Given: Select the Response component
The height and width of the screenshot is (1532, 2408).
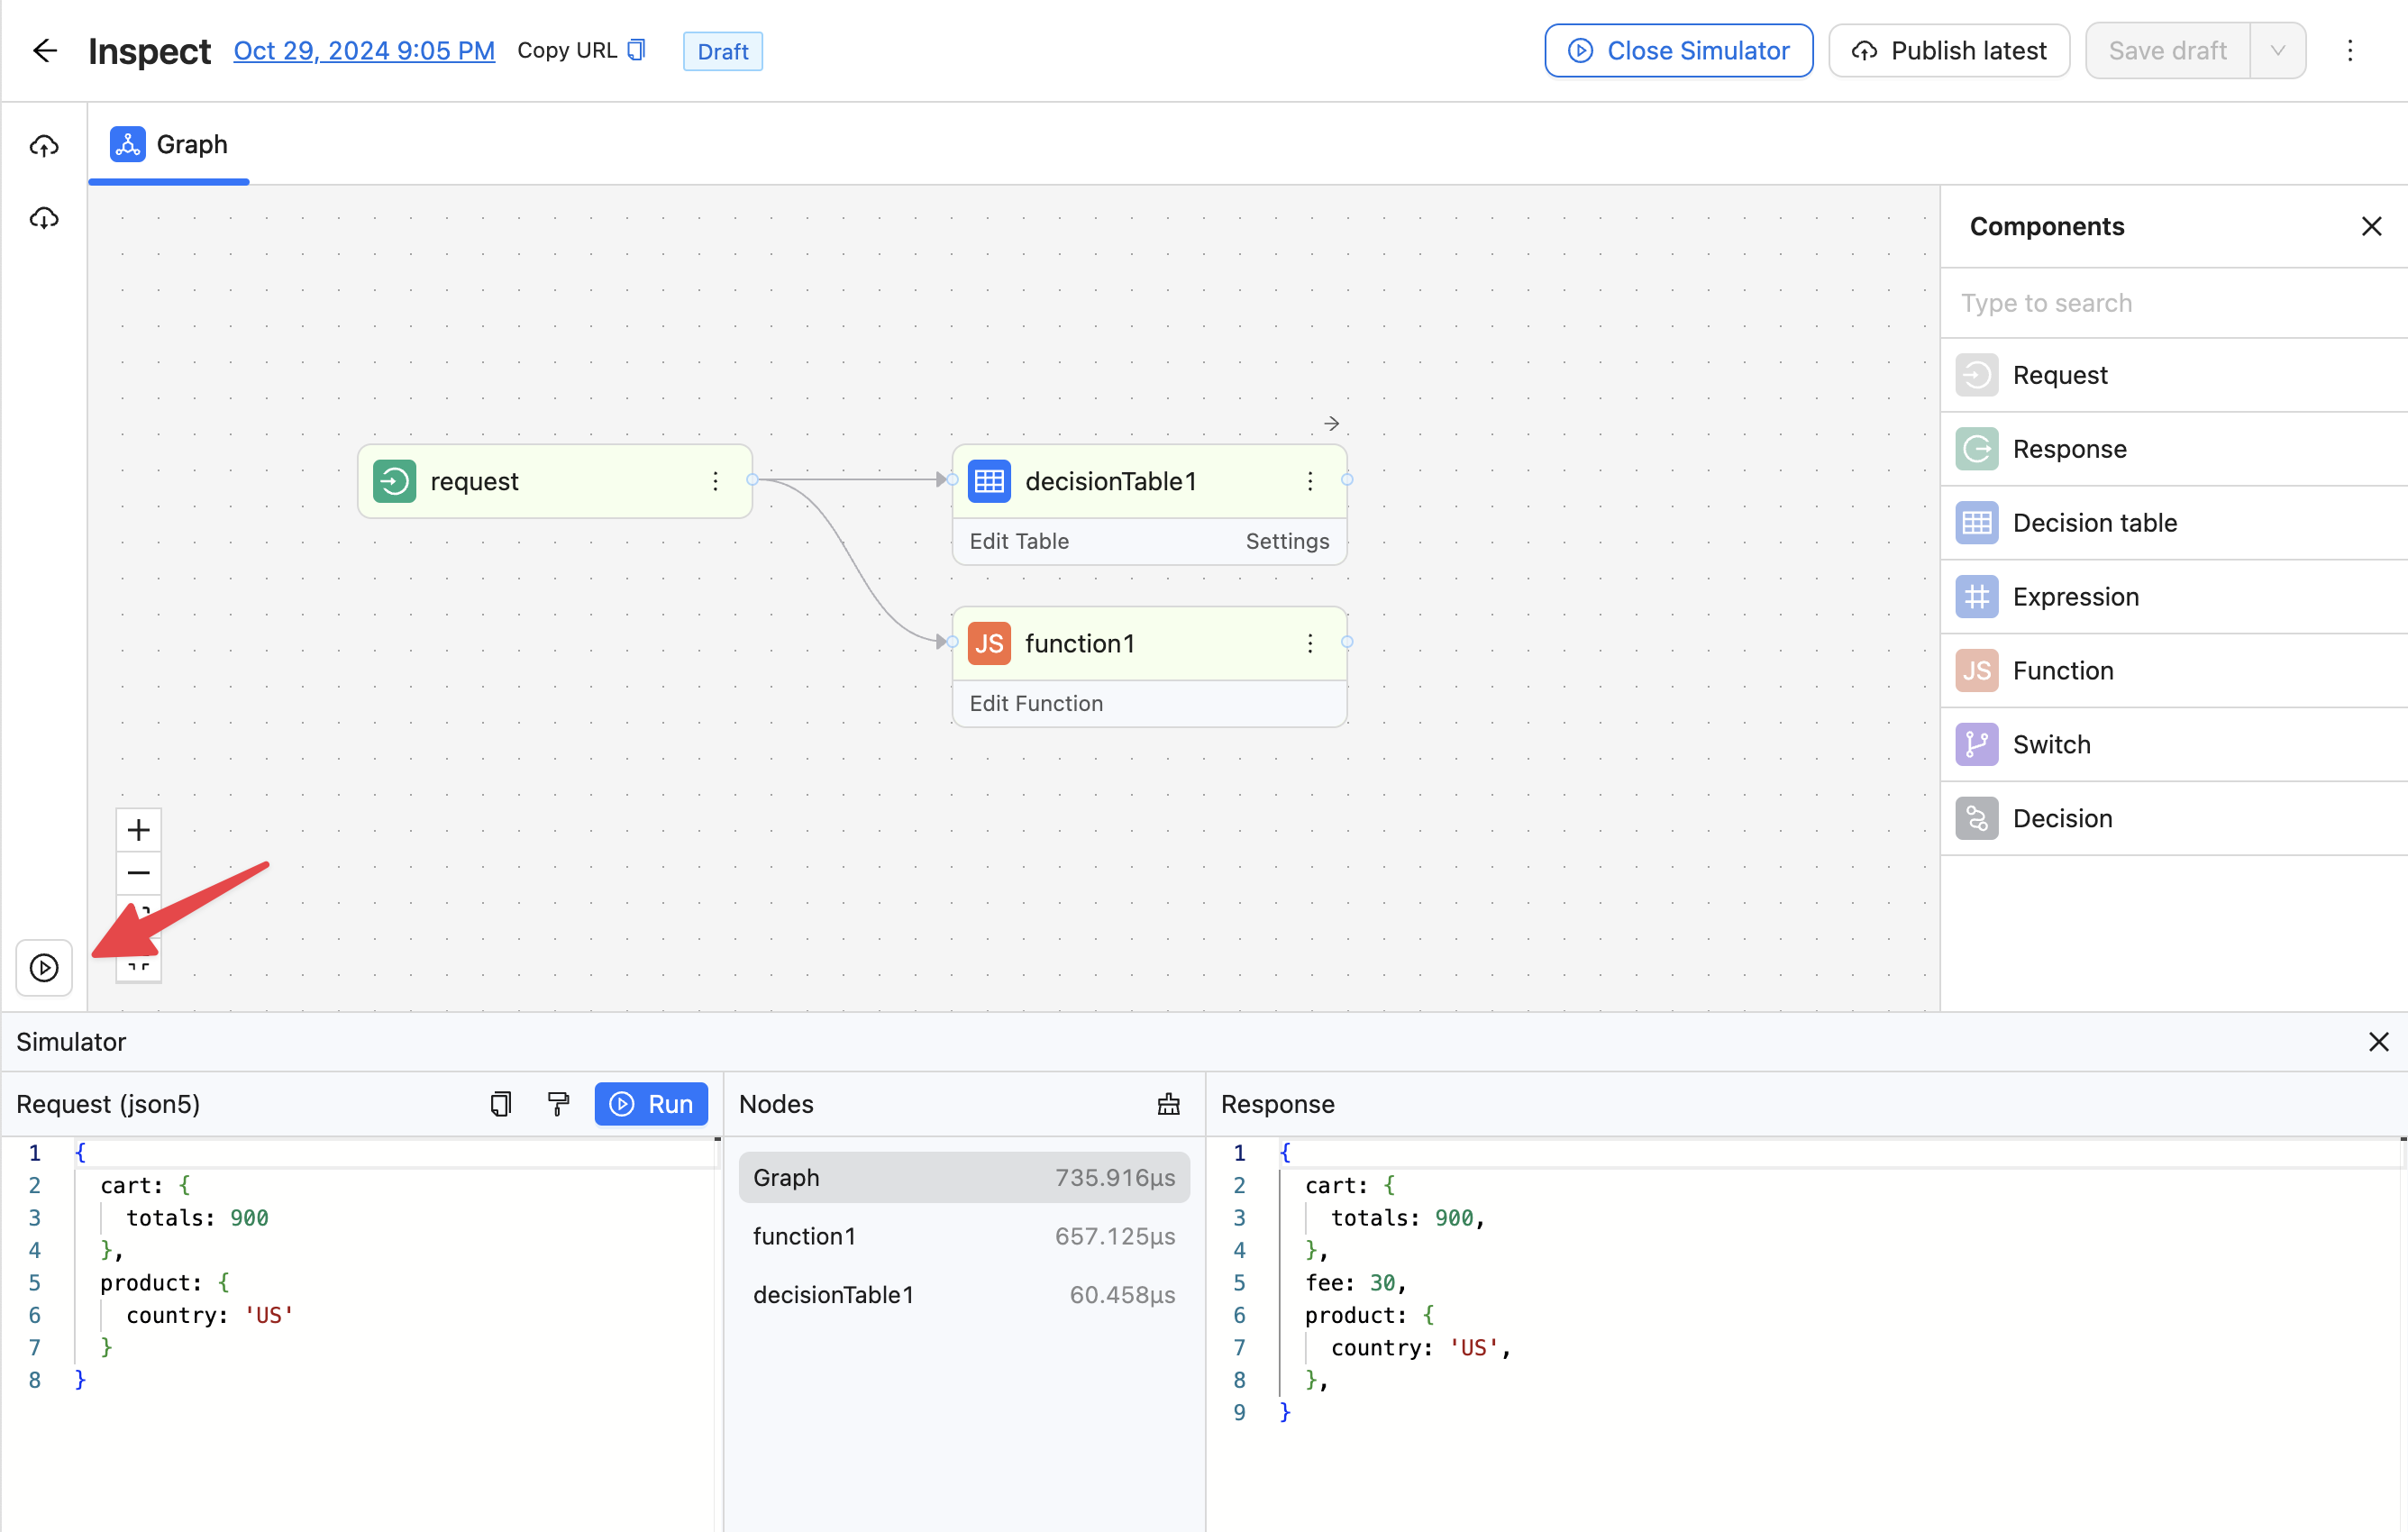Looking at the screenshot, I should pos(2174,449).
